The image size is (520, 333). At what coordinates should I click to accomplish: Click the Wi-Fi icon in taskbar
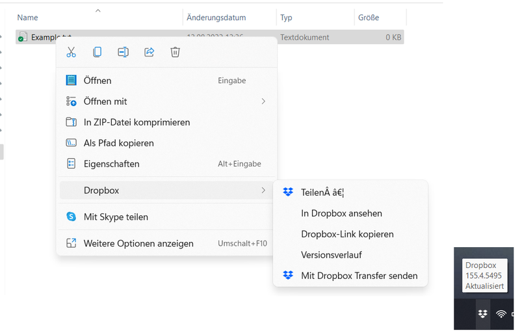[501, 313]
